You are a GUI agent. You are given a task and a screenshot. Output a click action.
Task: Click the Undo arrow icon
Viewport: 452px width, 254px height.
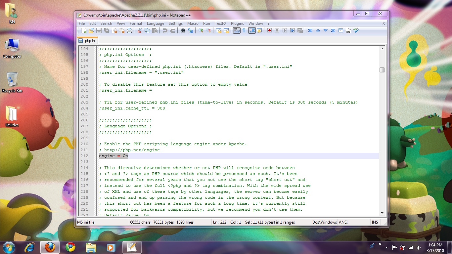click(x=165, y=30)
